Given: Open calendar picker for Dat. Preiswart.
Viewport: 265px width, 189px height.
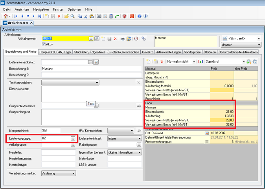Looking at the screenshot, I should point(206,133).
